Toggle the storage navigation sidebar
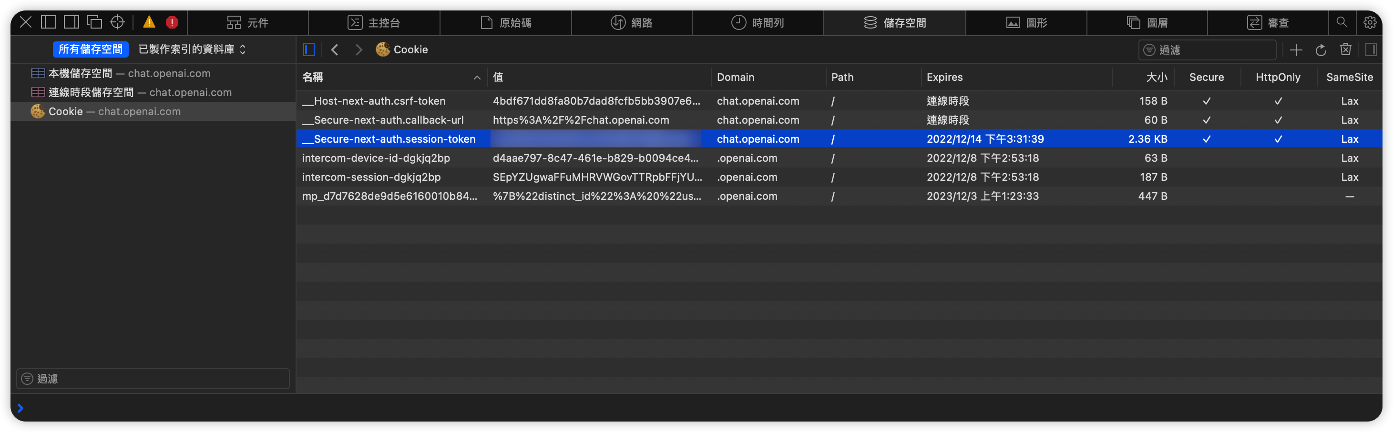1393x432 pixels. 309,49
